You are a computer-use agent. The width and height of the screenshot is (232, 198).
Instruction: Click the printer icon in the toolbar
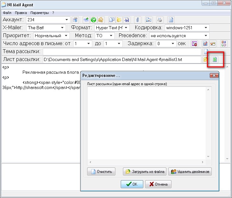(x=160, y=20)
